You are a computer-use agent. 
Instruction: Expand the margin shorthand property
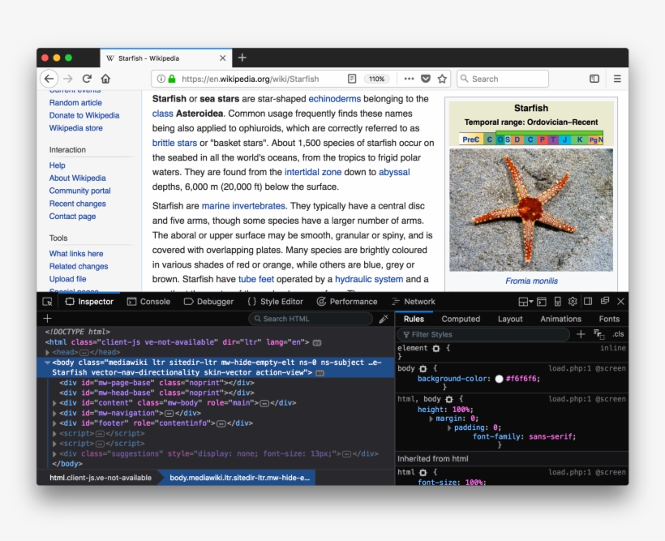[x=431, y=419]
